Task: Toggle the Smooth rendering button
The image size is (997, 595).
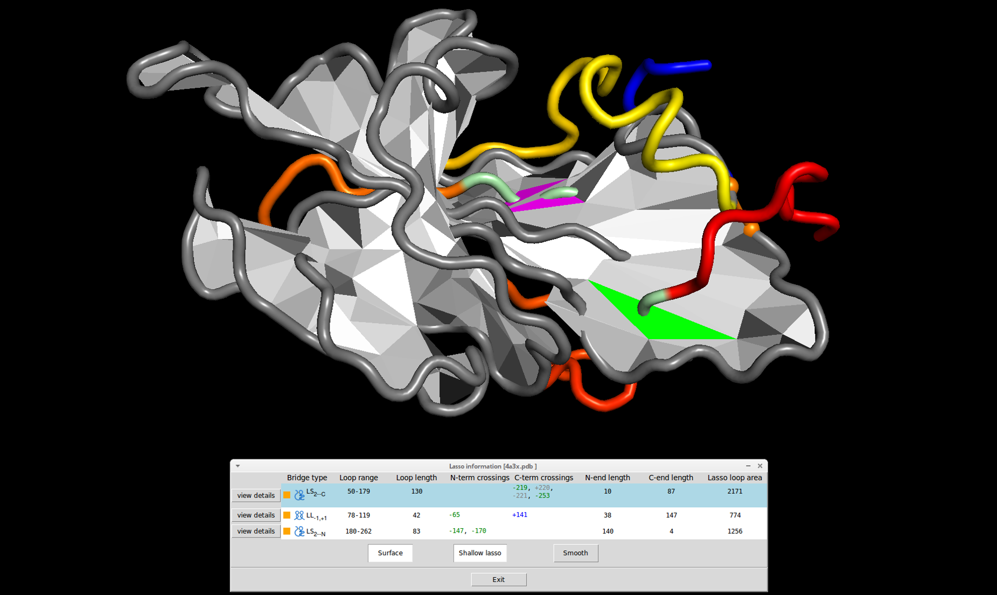Action: (x=575, y=553)
